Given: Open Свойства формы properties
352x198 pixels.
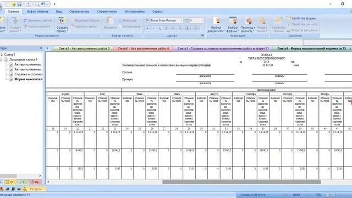Looking at the screenshot, I should (301, 18).
